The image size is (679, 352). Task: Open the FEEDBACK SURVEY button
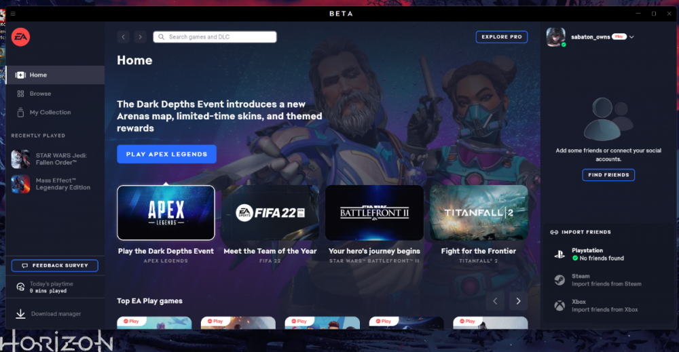click(54, 265)
